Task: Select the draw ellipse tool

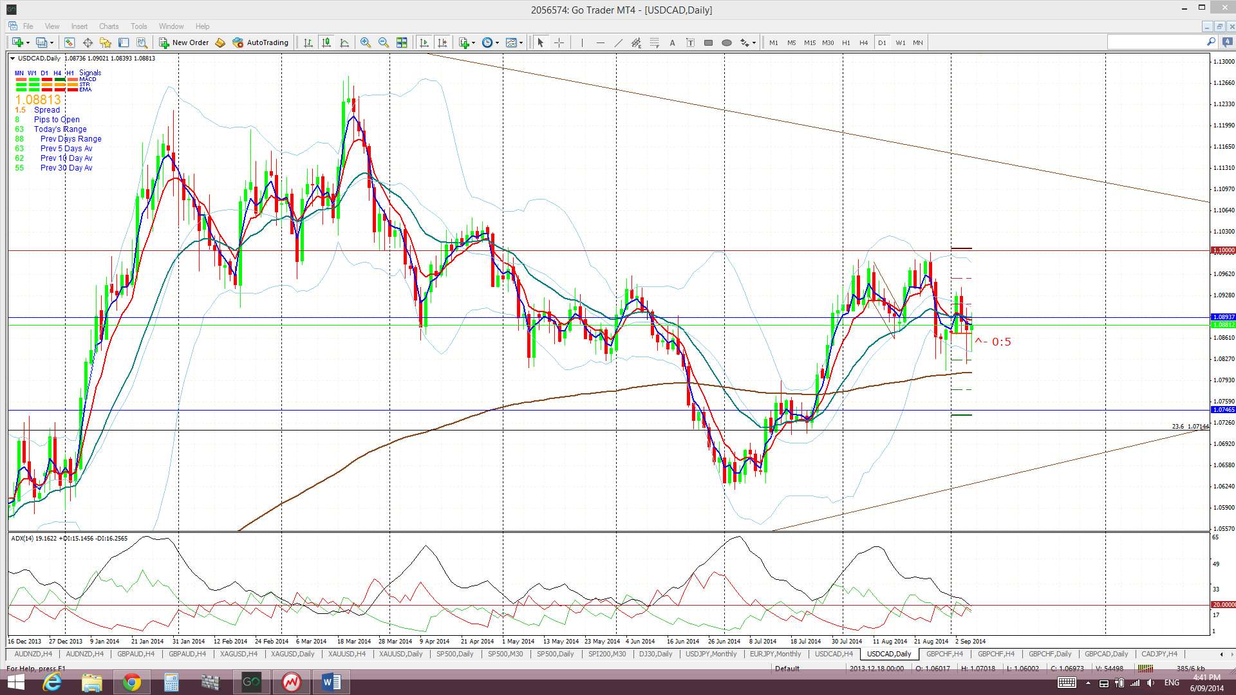Action: pyautogui.click(x=726, y=42)
